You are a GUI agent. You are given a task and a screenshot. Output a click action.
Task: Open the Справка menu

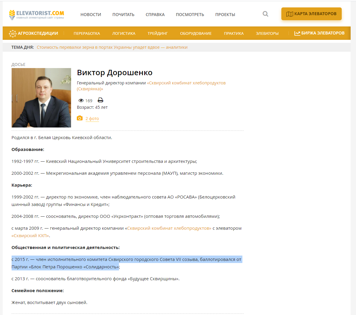point(155,15)
